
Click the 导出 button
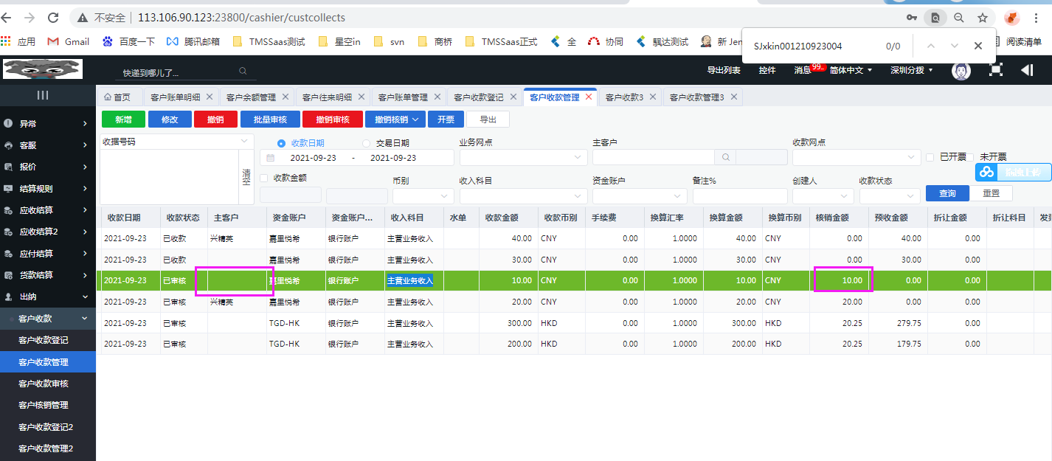488,119
